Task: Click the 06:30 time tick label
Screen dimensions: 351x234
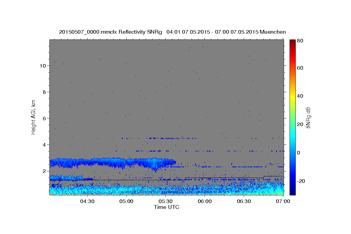Action: [x=244, y=202]
